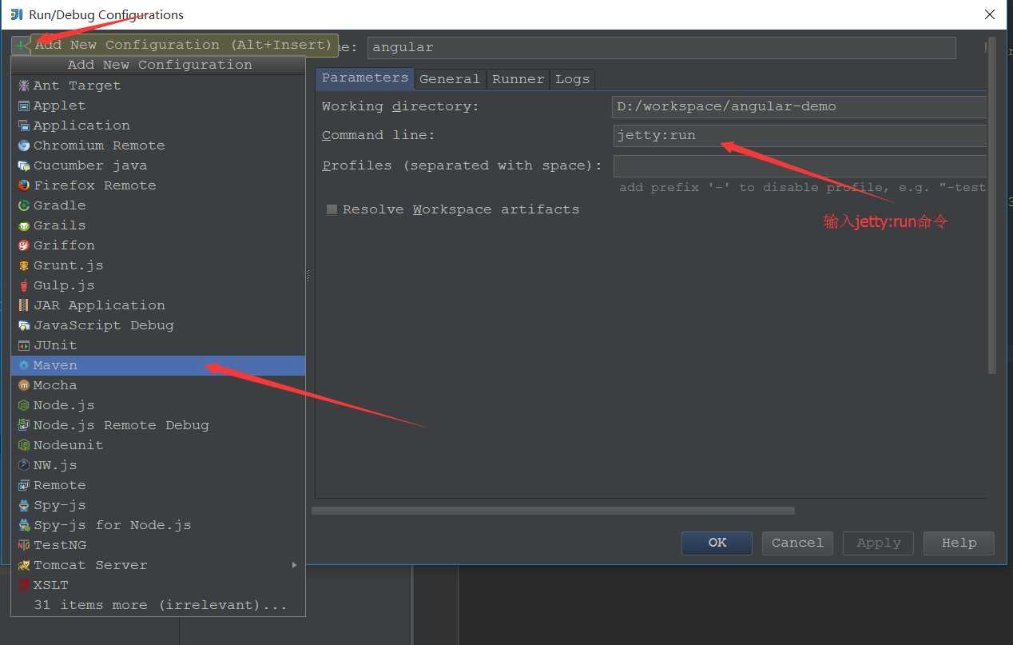Switch to the Parameters tab
This screenshot has height=645, width=1013.
click(365, 78)
